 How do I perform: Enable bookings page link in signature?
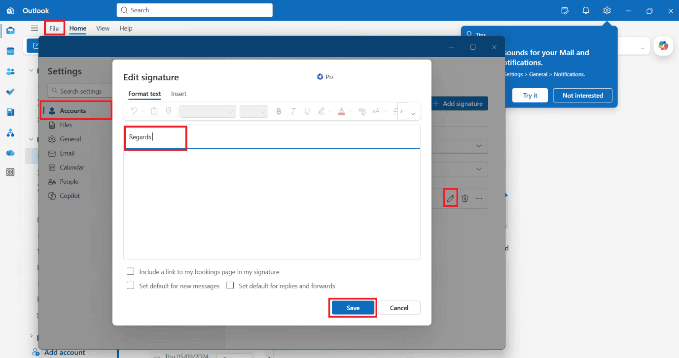point(131,271)
